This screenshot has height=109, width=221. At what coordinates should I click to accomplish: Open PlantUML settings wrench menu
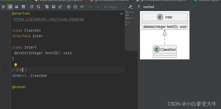click(x=130, y=7)
